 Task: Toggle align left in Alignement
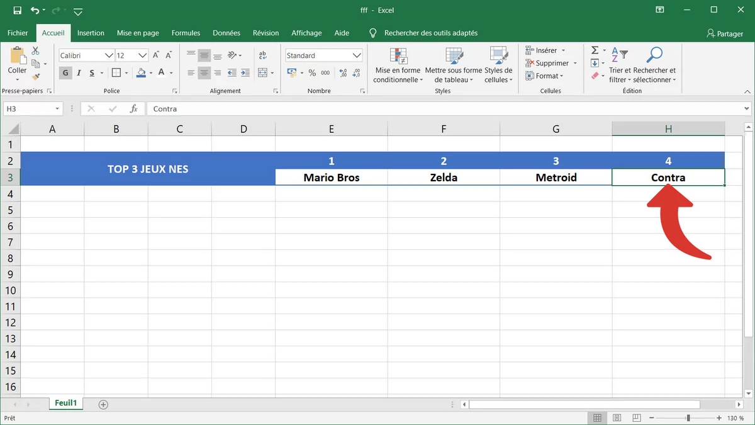pyautogui.click(x=191, y=73)
